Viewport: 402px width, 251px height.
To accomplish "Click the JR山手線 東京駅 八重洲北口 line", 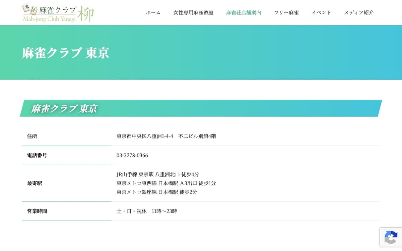I will [x=158, y=174].
